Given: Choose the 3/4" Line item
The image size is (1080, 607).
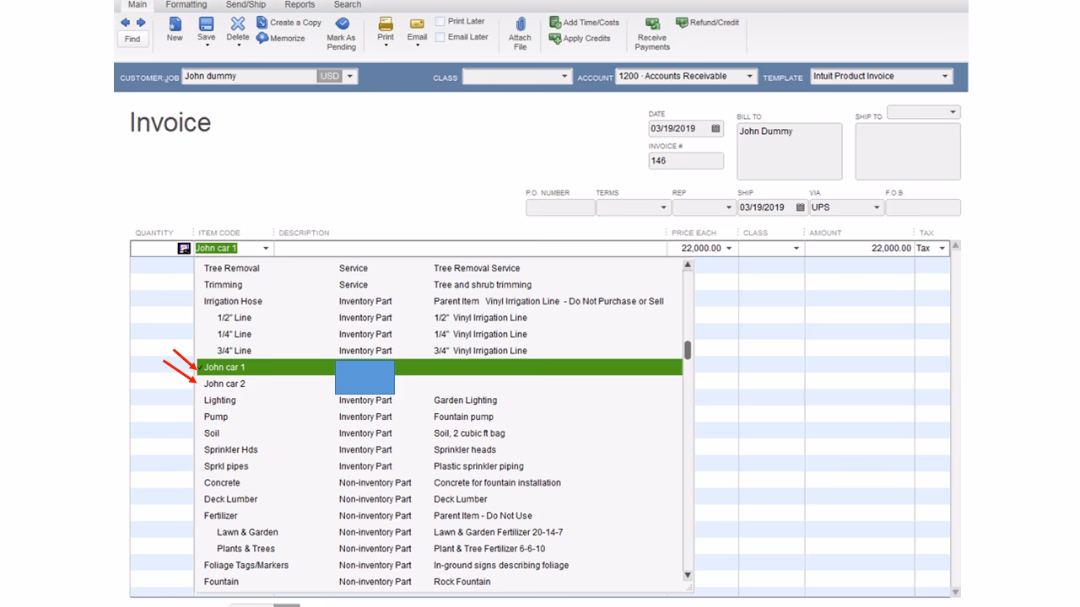Looking at the screenshot, I should [x=439, y=351].
